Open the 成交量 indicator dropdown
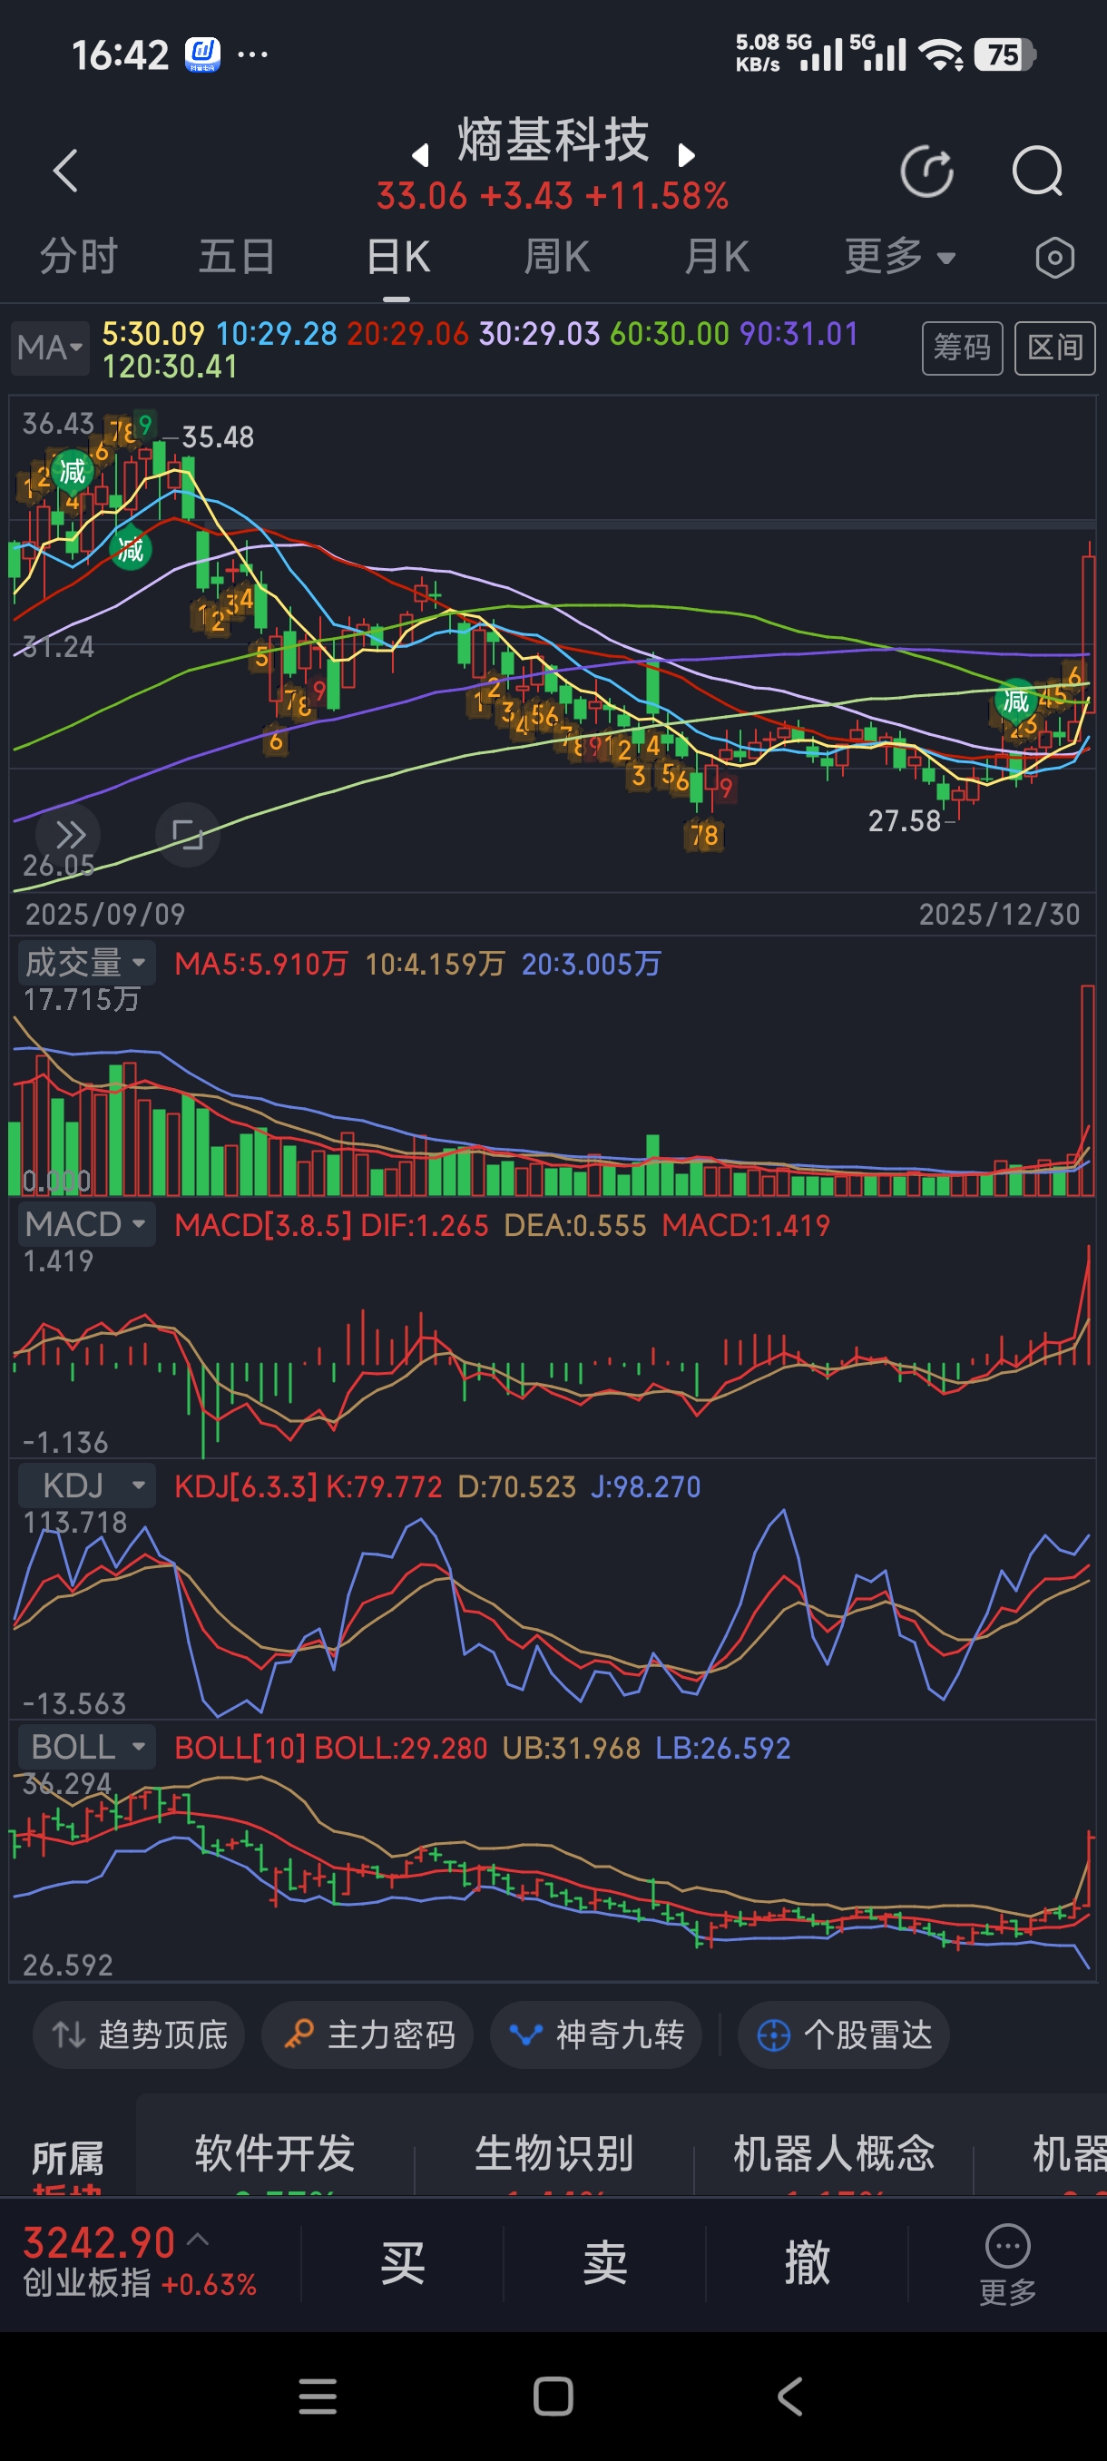 pos(86,962)
